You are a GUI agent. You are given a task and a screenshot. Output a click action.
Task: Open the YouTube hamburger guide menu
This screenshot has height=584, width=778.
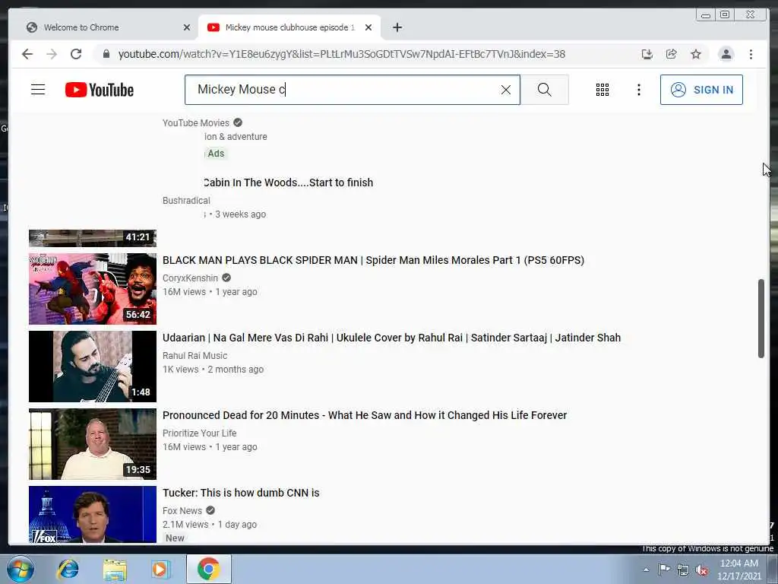point(38,90)
